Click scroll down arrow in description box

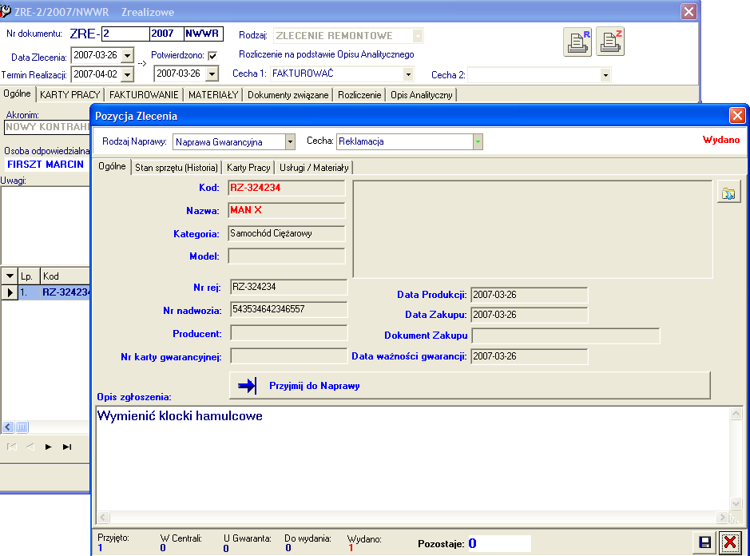coord(736,503)
